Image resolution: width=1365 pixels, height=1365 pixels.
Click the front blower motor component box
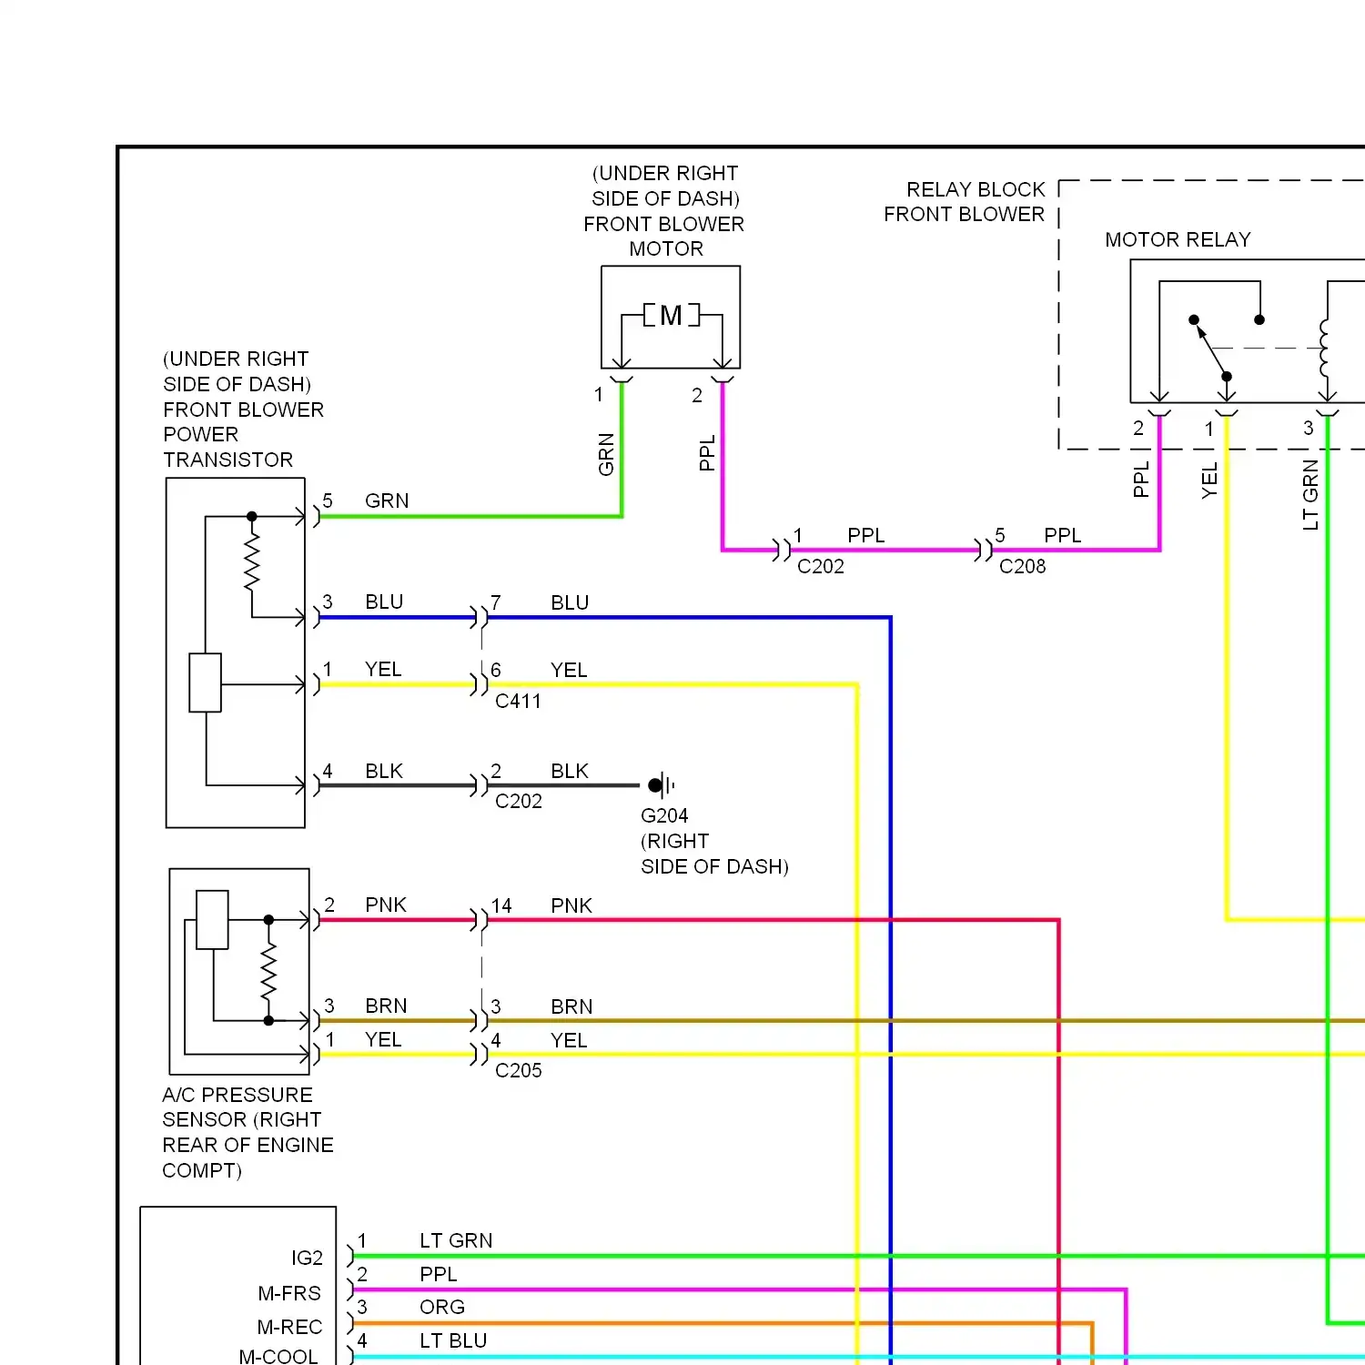[671, 317]
